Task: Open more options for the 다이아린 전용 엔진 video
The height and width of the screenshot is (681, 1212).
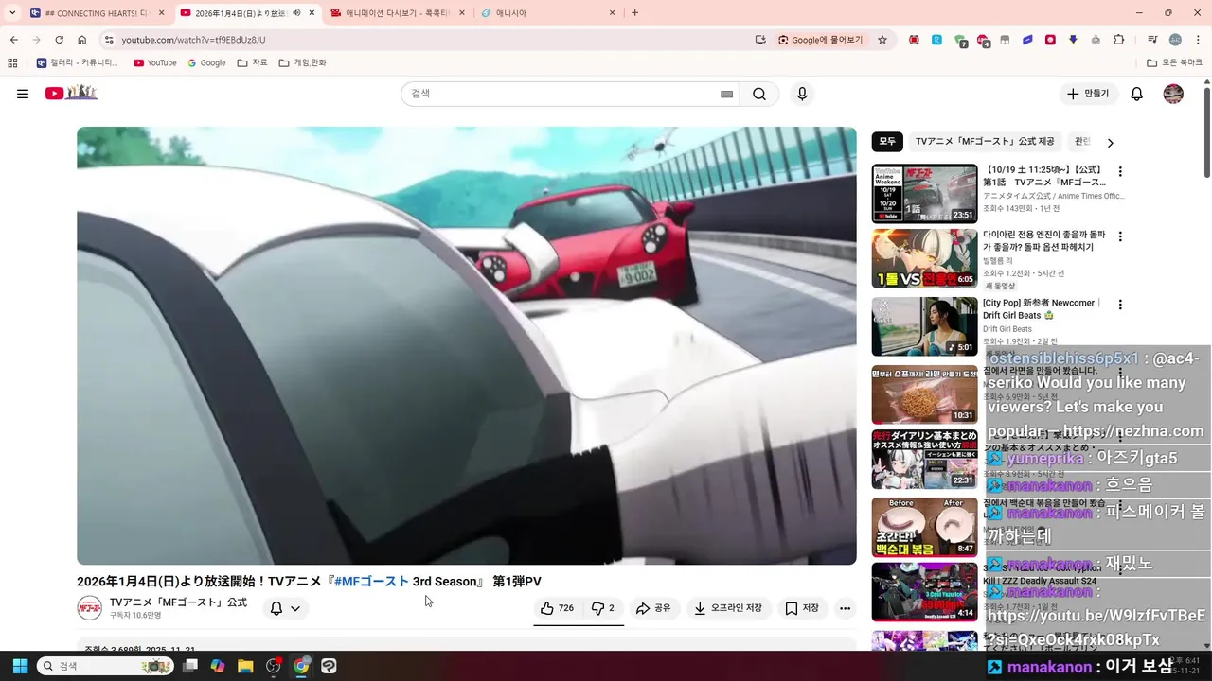Action: tap(1120, 236)
